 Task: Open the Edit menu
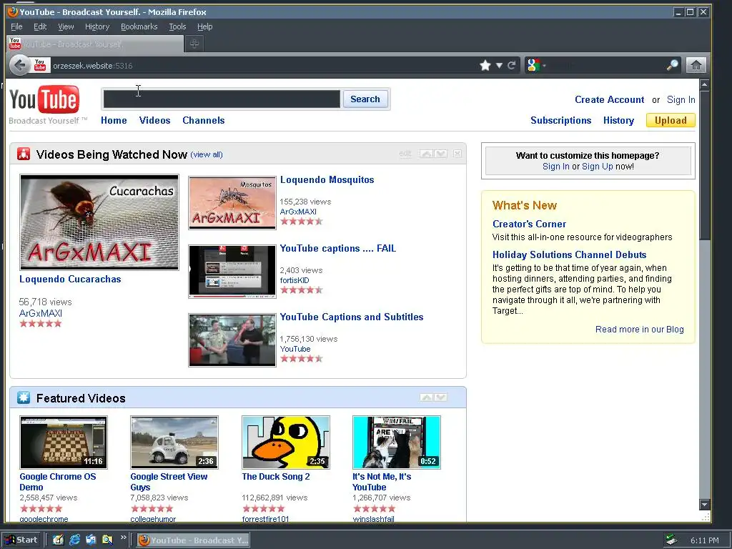(40, 26)
